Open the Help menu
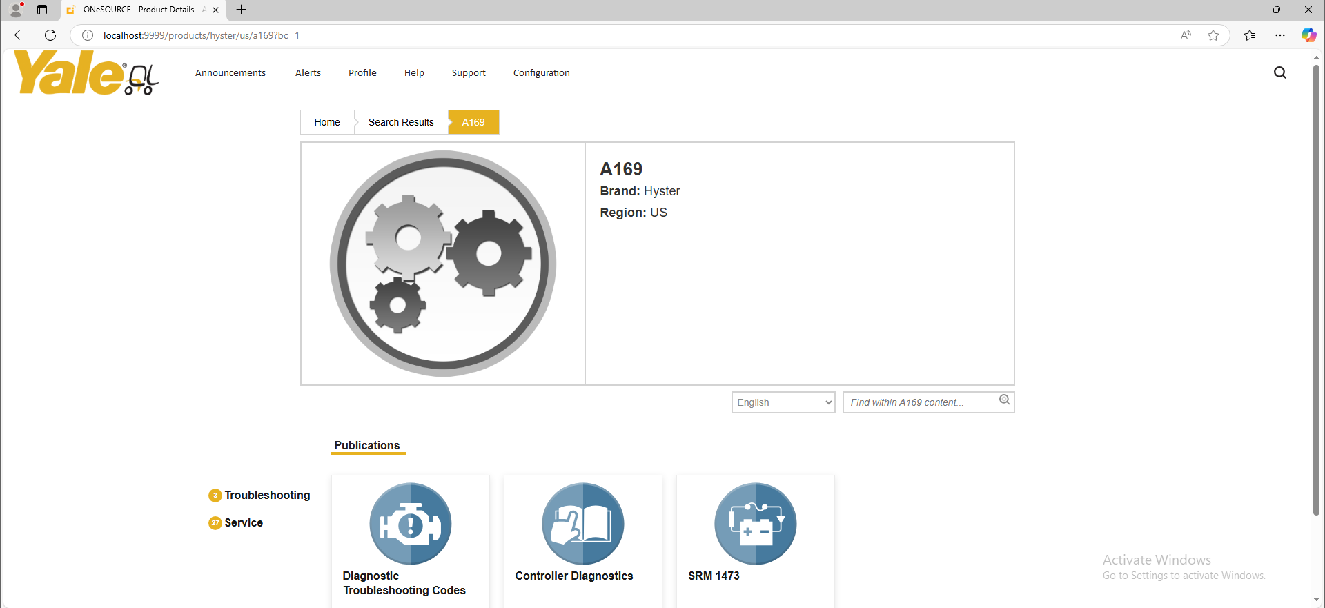The width and height of the screenshot is (1325, 608). pyautogui.click(x=414, y=72)
